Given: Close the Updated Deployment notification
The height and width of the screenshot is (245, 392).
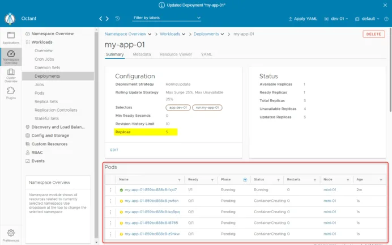Looking at the screenshot, I should (385, 5).
